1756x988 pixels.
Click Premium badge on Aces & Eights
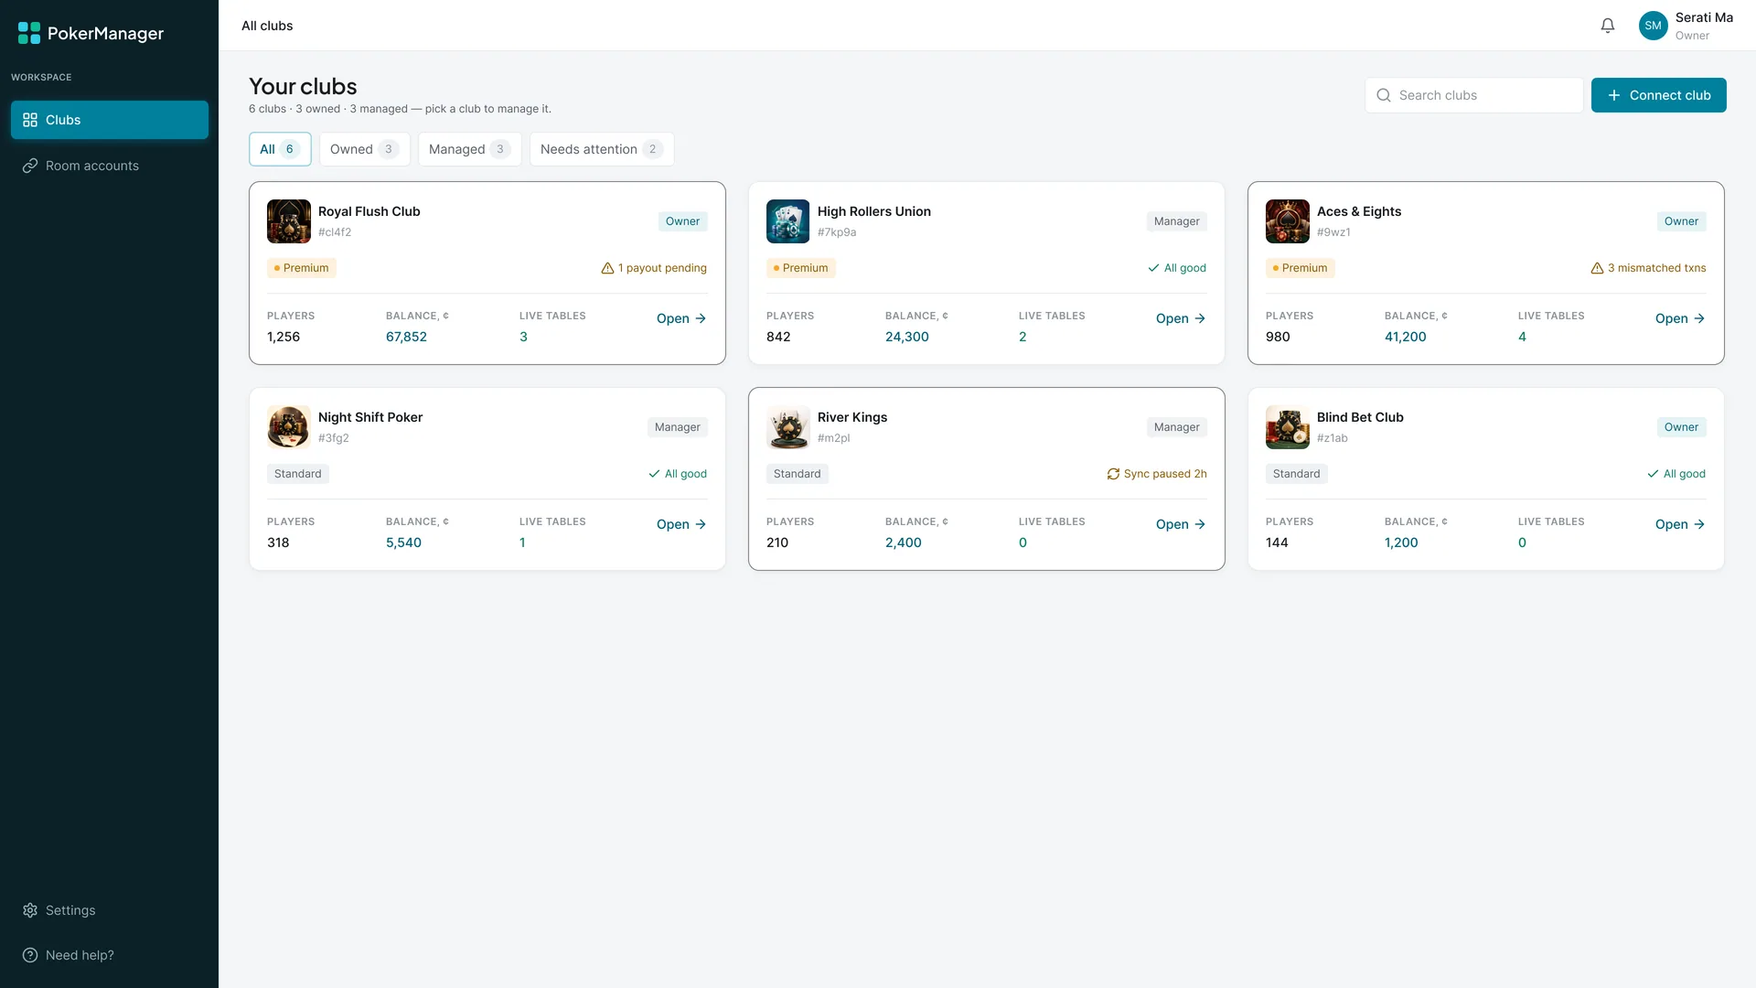point(1301,268)
